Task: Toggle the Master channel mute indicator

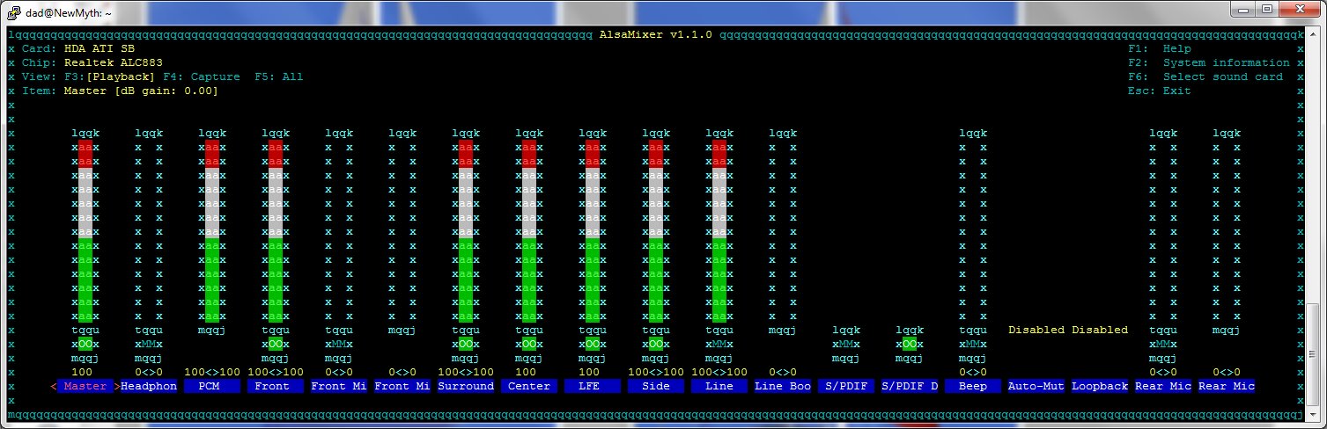Action: [85, 344]
